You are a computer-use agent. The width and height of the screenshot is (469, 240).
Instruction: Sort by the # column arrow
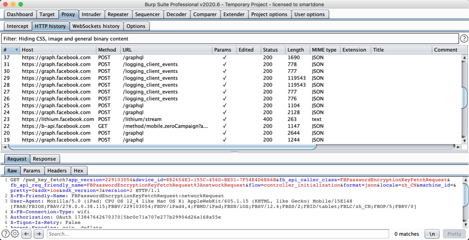click(x=17, y=50)
